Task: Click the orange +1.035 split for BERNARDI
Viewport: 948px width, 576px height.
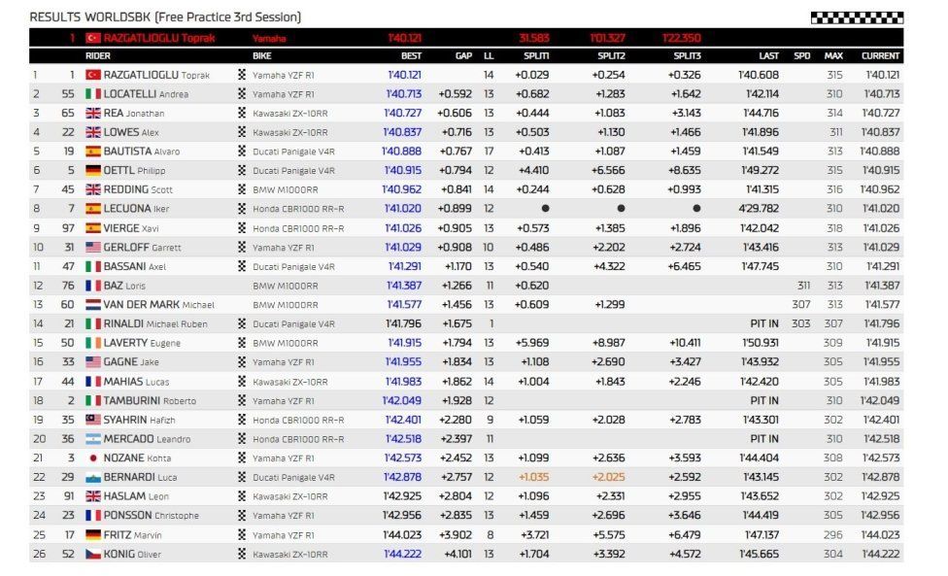Action: pyautogui.click(x=534, y=478)
